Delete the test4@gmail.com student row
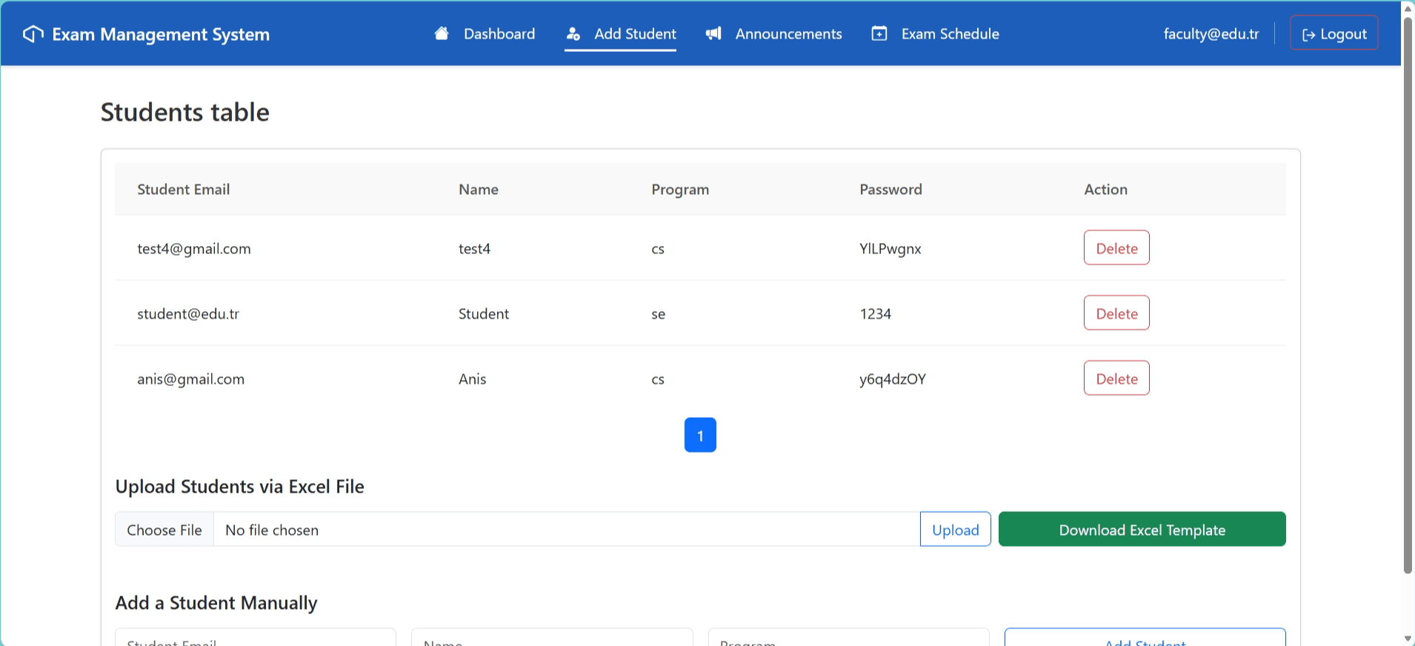This screenshot has width=1415, height=646. 1116,248
